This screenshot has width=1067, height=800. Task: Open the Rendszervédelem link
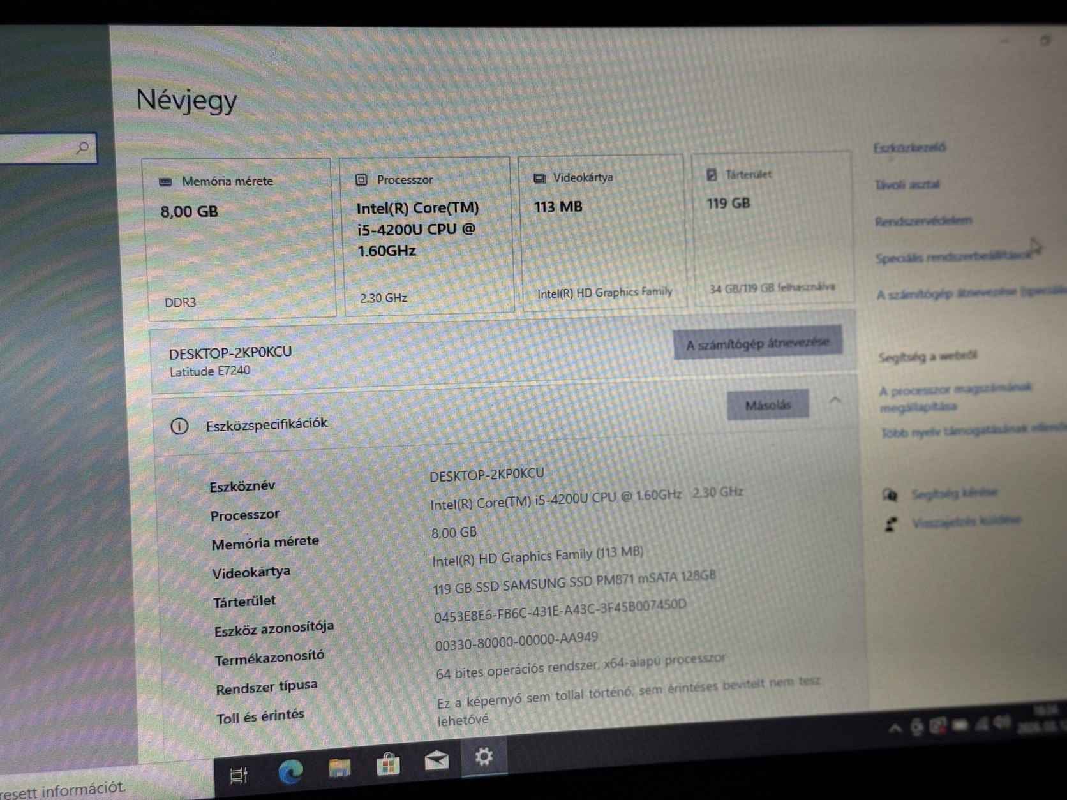[x=923, y=221]
